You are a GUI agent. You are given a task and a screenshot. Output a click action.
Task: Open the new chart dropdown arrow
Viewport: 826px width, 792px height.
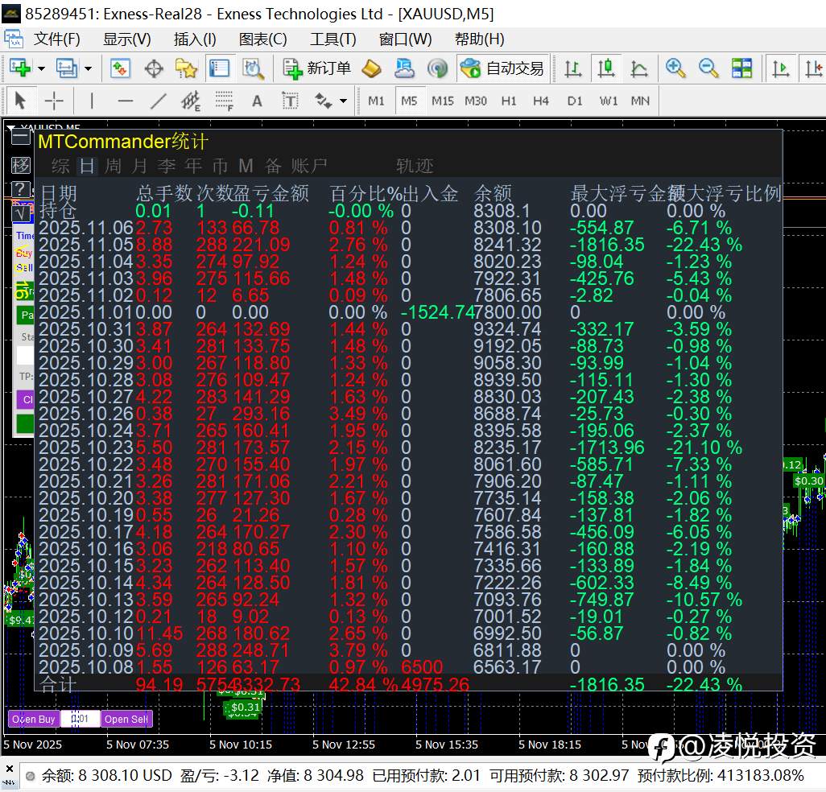coord(41,68)
